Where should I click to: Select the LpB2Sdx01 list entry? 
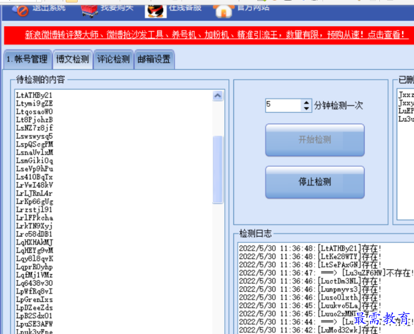[34, 316]
